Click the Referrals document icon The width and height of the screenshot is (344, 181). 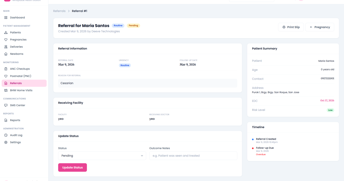pos(6,83)
